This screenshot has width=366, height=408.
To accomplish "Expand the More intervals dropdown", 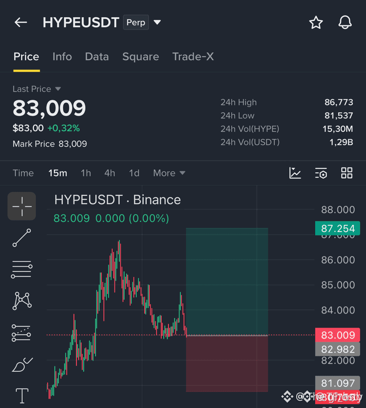I will click(x=169, y=173).
